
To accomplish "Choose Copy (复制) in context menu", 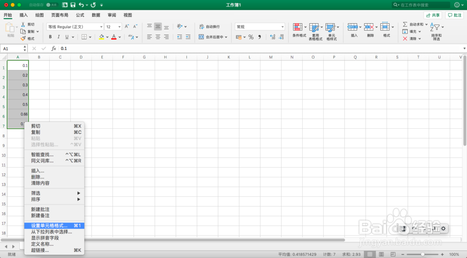I will 54,132.
